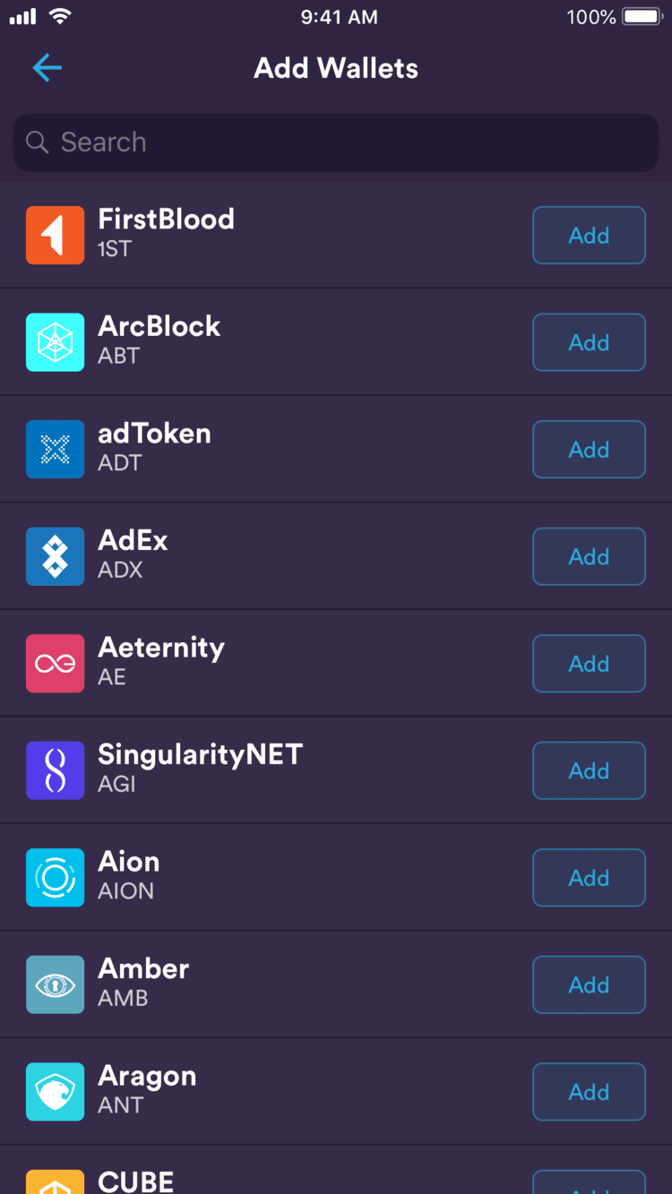This screenshot has height=1194, width=672.
Task: Click the Aeternity infinity logo icon
Action: (55, 664)
